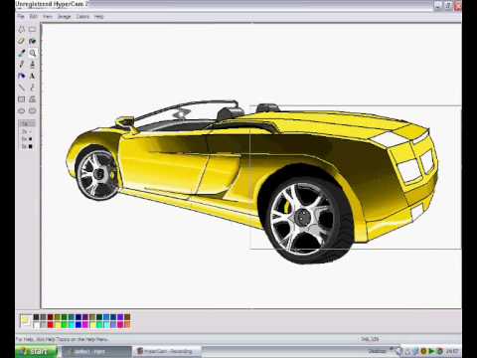The width and height of the screenshot is (477, 358).
Task: Activate the Text tool
Action: click(x=32, y=76)
